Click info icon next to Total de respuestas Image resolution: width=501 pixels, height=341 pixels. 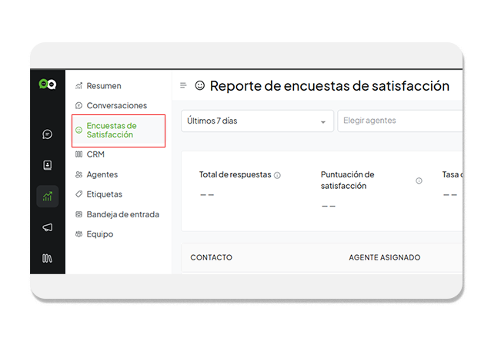point(277,175)
